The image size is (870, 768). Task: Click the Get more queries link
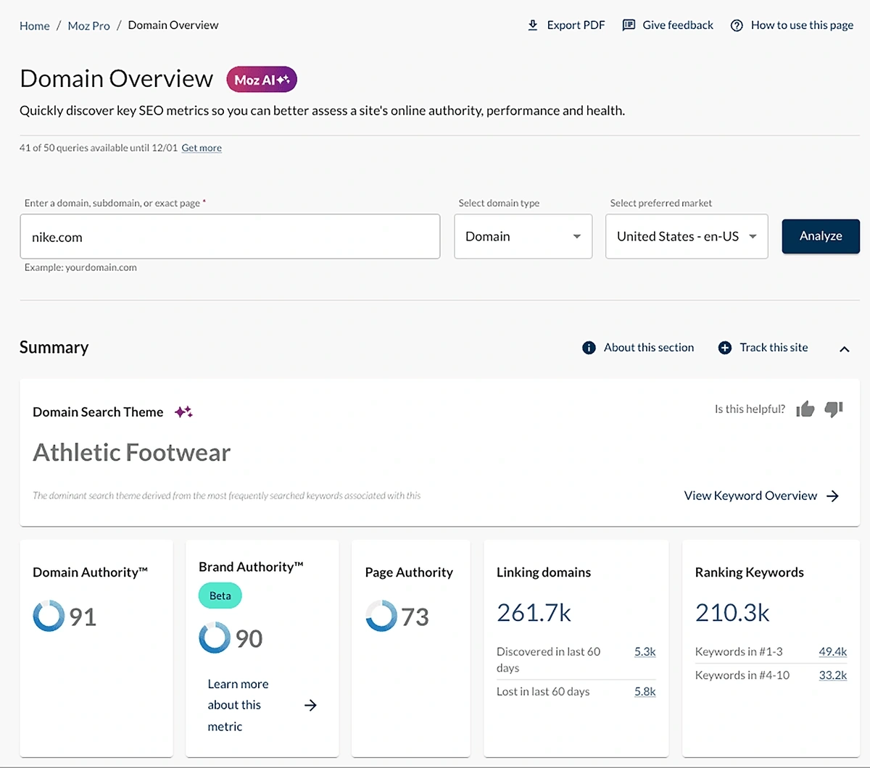pyautogui.click(x=202, y=148)
